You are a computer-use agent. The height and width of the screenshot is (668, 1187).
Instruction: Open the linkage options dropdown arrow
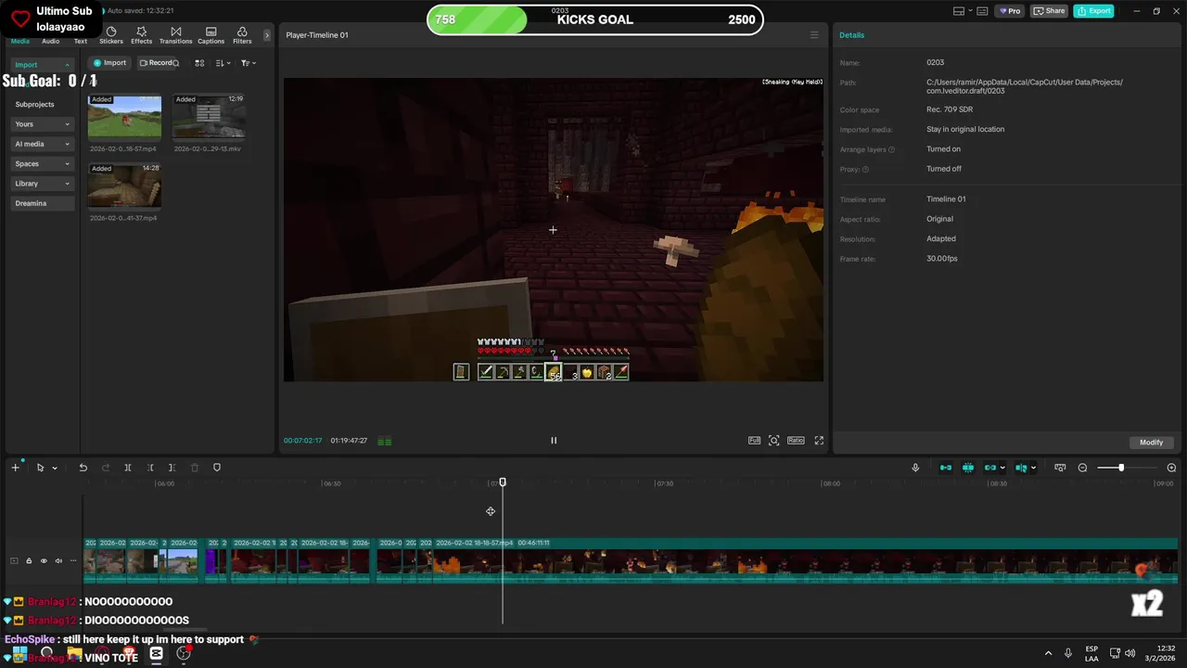[x=1002, y=468]
